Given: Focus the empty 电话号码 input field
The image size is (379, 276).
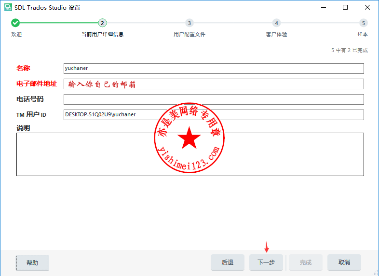Looking at the screenshot, I should click(x=214, y=99).
